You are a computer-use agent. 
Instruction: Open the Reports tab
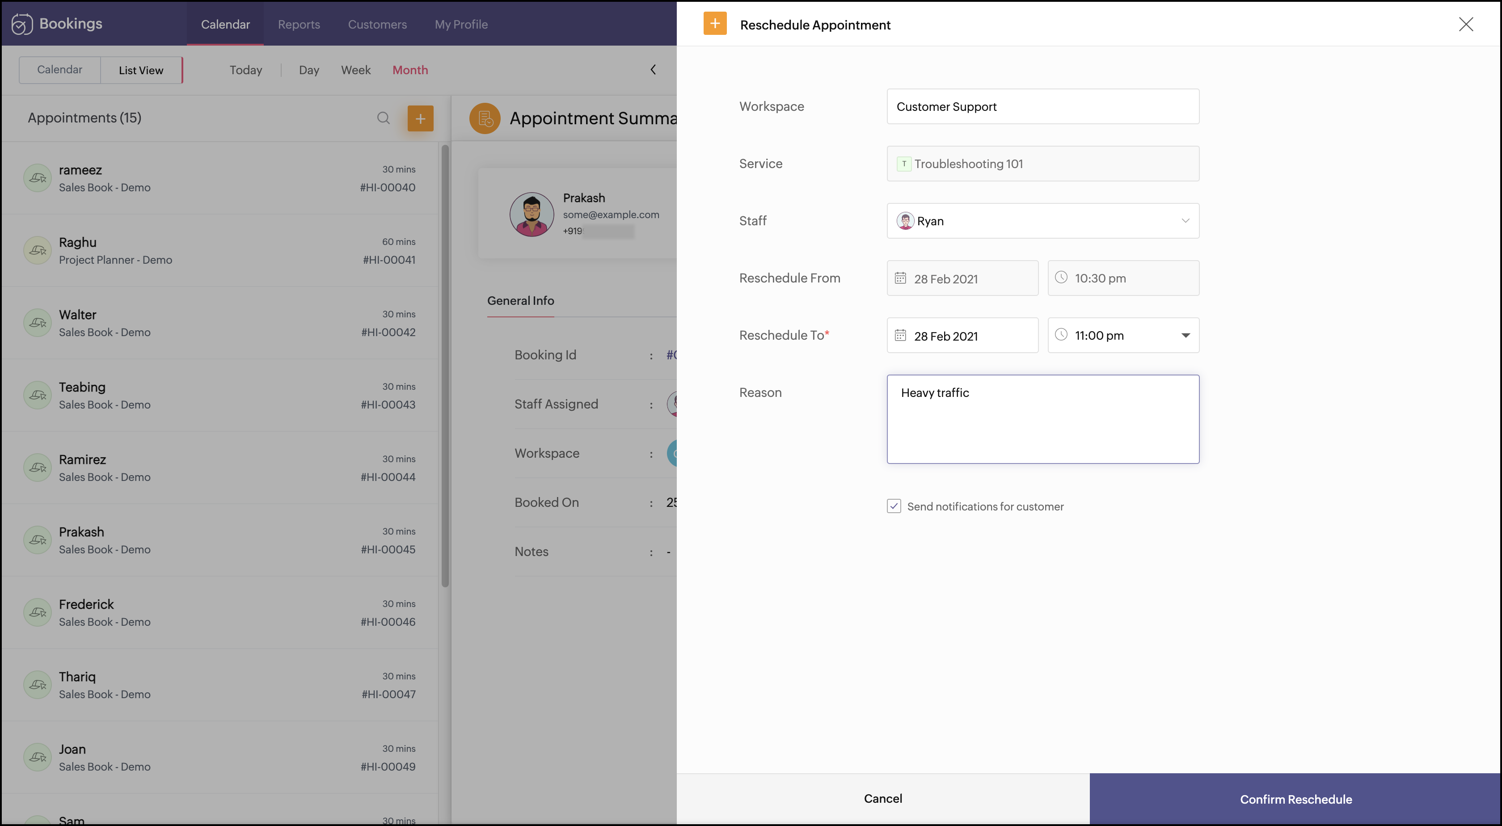point(299,25)
